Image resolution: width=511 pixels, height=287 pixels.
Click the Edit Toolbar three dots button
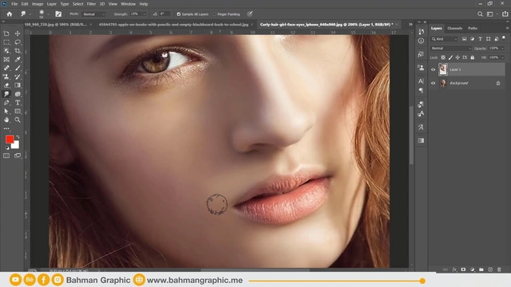pos(6,128)
